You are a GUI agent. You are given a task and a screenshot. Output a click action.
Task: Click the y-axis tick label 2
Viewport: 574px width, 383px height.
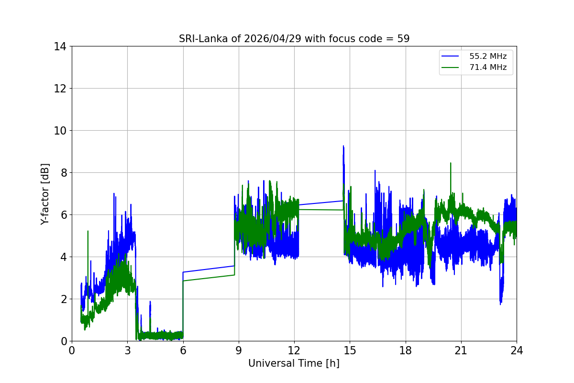click(63, 299)
